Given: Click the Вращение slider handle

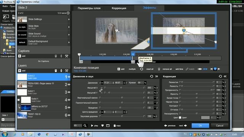Looking at the screenshot, I should point(120,108).
